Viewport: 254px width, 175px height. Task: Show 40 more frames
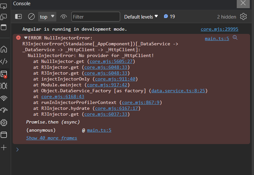[52, 138]
